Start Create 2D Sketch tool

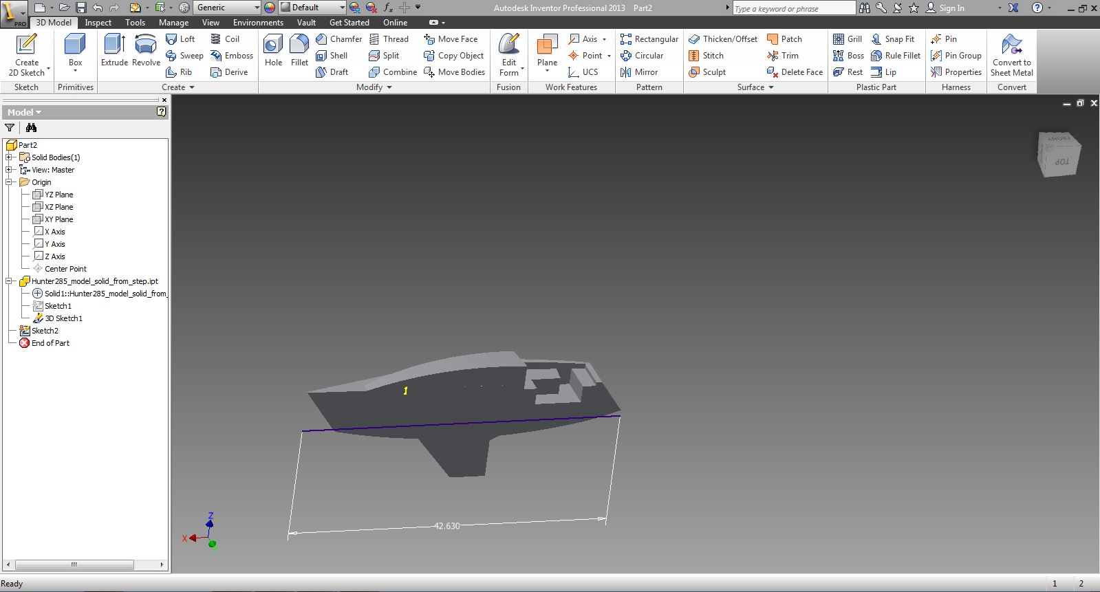26,55
